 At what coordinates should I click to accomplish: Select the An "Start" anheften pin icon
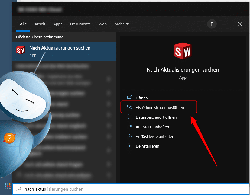[x=130, y=127]
